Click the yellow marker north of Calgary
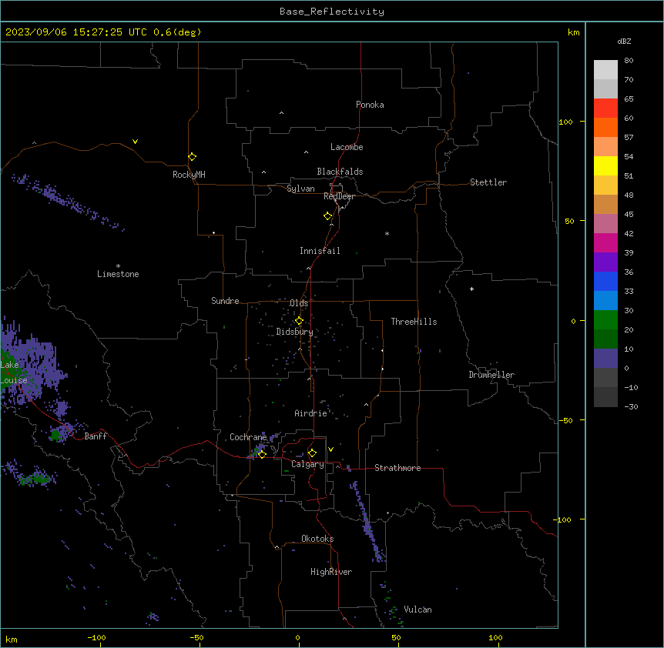664x648 pixels. tap(312, 453)
